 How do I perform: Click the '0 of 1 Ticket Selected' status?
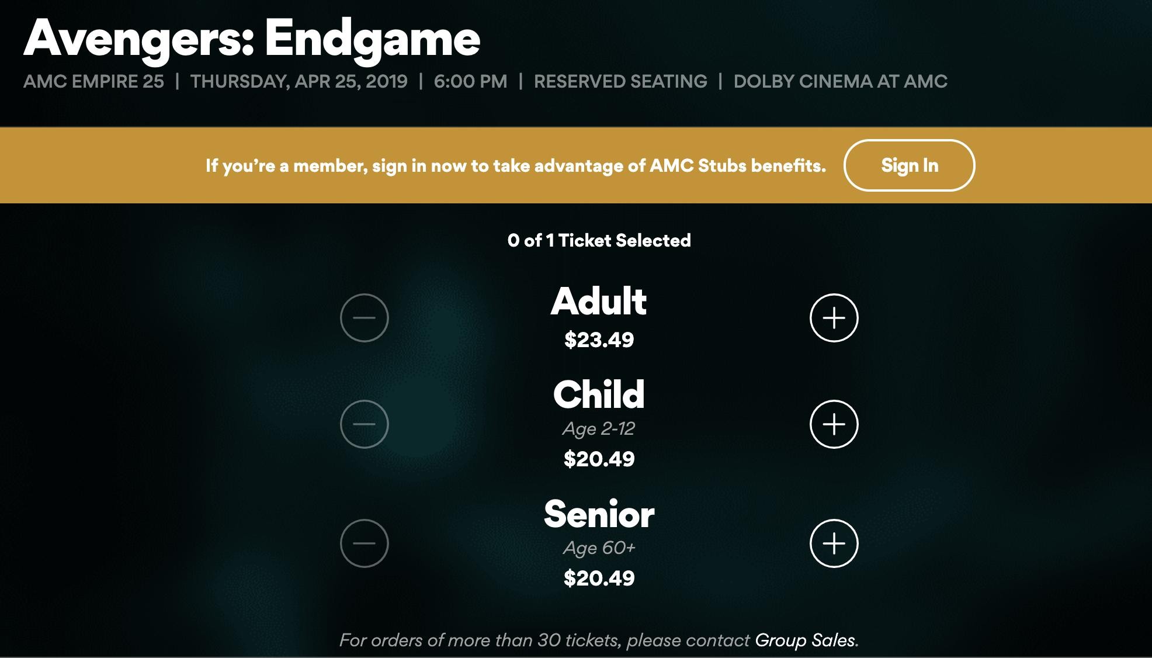[599, 240]
